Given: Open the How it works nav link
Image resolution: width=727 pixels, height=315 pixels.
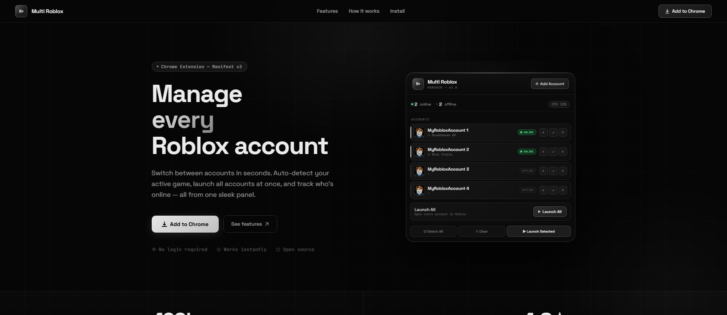Looking at the screenshot, I should click(x=364, y=11).
